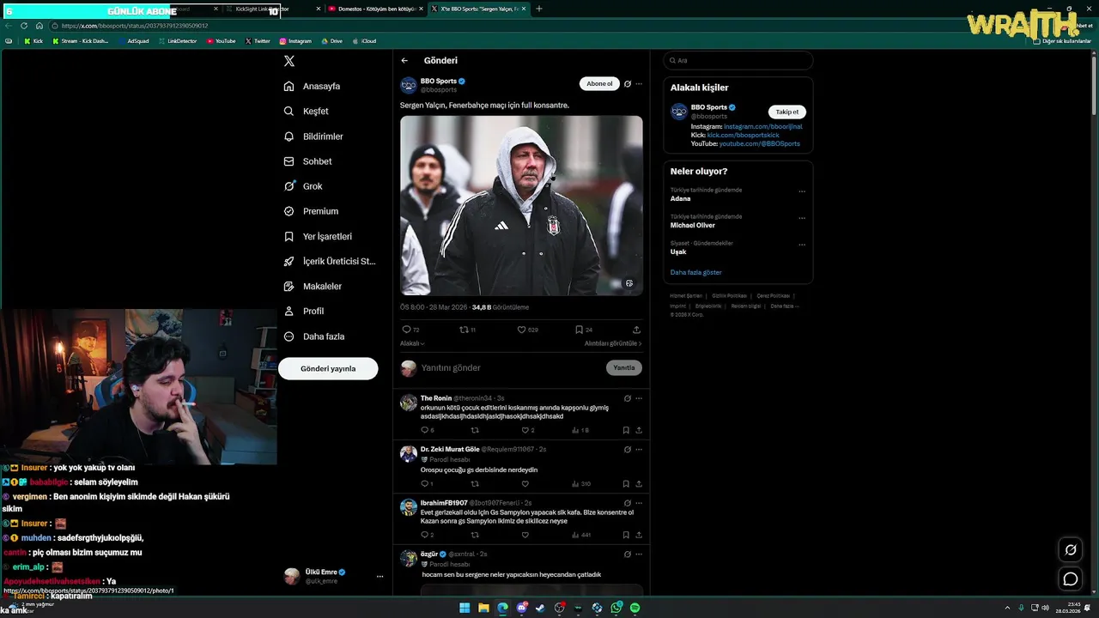Open more options on BBO Sports post
The width and height of the screenshot is (1099, 618).
639,84
